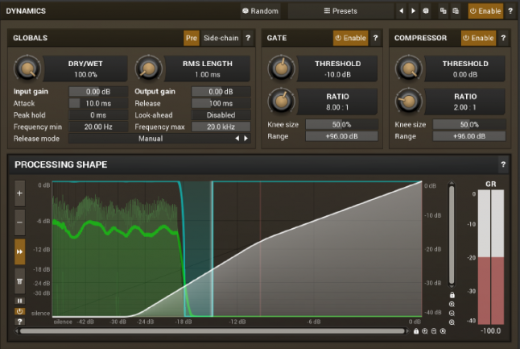Select the Pre button in Globals
This screenshot has width=520, height=349.
192,38
